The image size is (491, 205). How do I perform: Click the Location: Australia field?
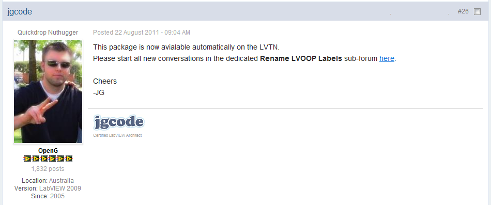coord(48,181)
